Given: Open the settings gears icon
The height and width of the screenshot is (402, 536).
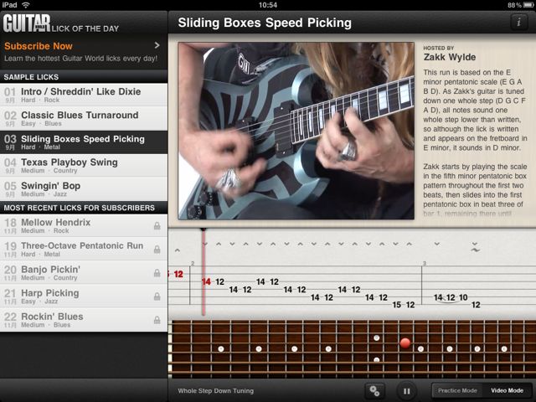Looking at the screenshot, I should click(374, 390).
